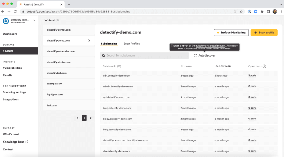Open the browser extensions puzzle icon
Viewport: 284px width, 157px height.
click(x=262, y=12)
